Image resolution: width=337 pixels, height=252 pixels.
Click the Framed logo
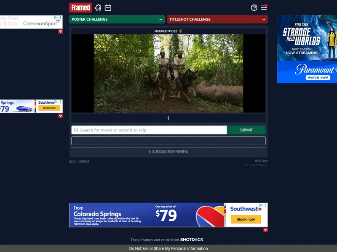click(x=80, y=8)
